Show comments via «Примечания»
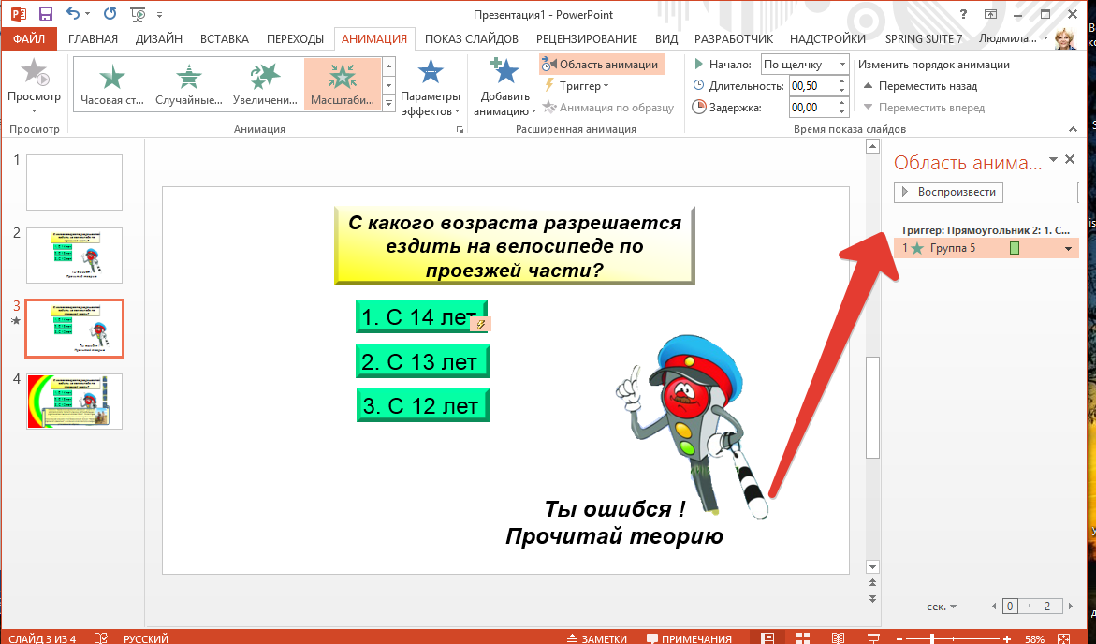 click(x=689, y=637)
